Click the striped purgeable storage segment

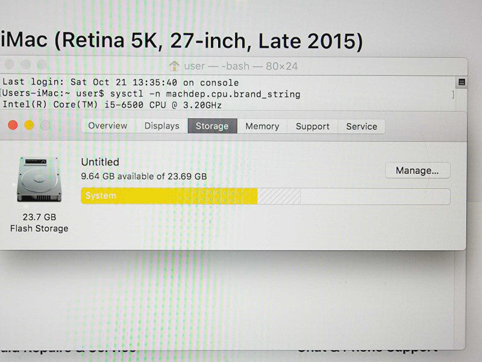(279, 197)
